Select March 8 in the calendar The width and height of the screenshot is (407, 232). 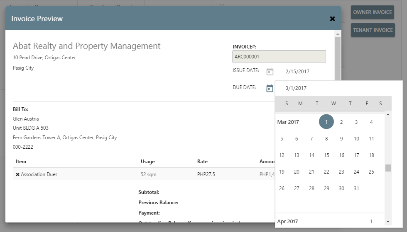pos(326,138)
